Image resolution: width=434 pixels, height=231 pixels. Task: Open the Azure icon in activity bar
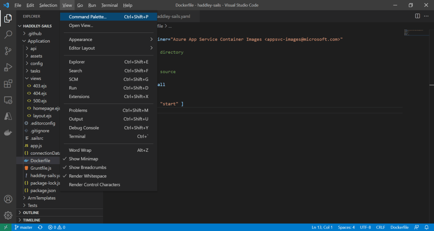pos(8,116)
